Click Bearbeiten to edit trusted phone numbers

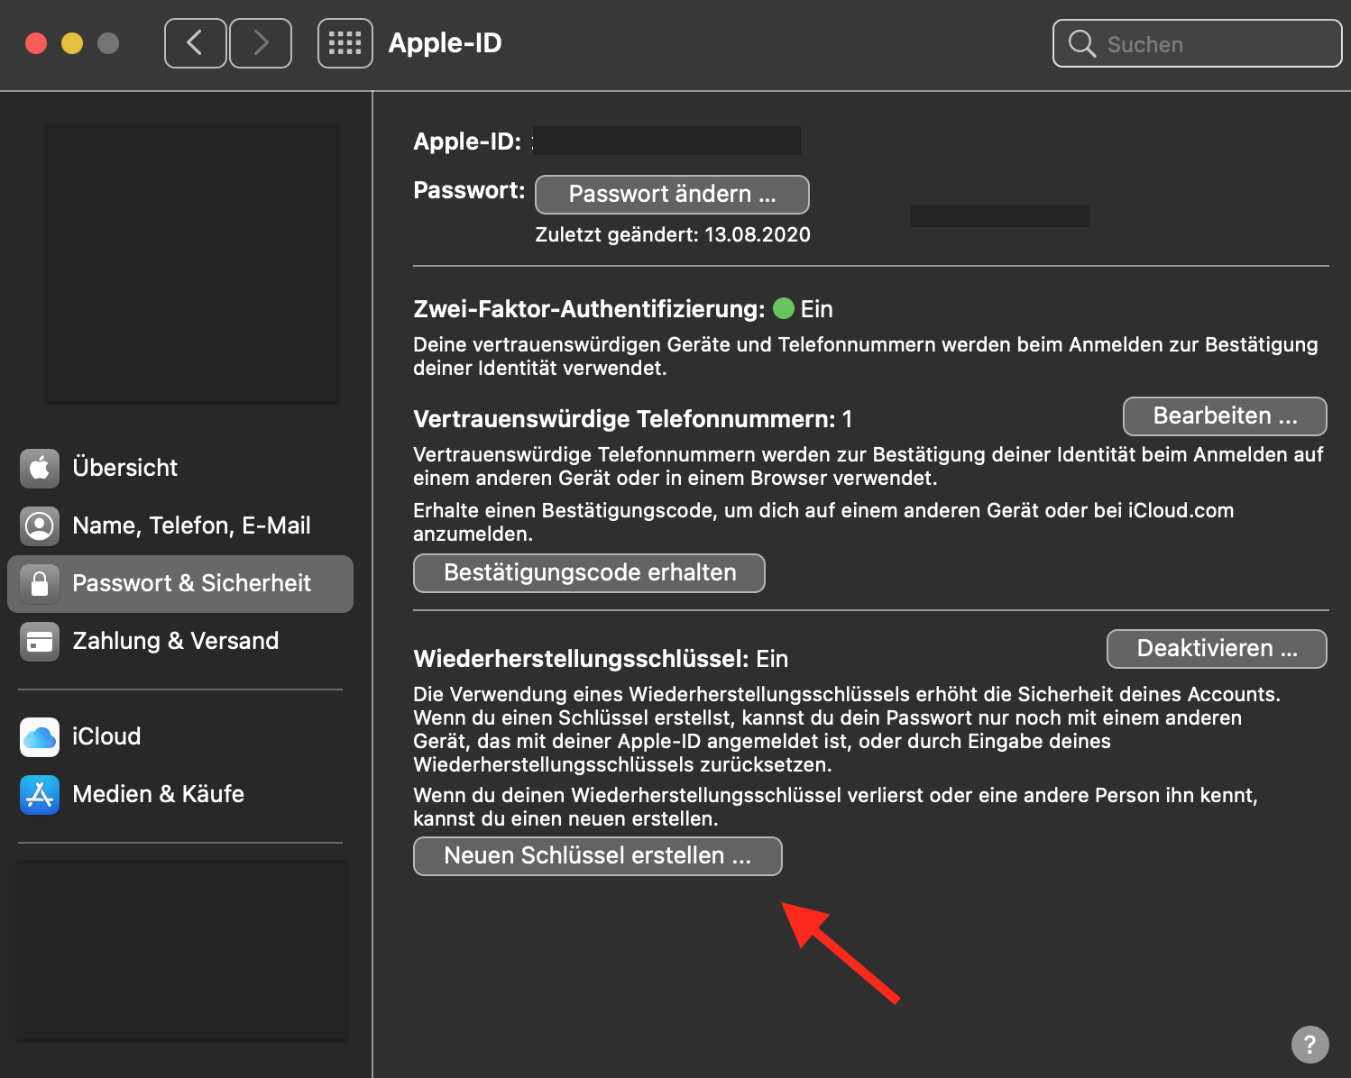point(1225,416)
